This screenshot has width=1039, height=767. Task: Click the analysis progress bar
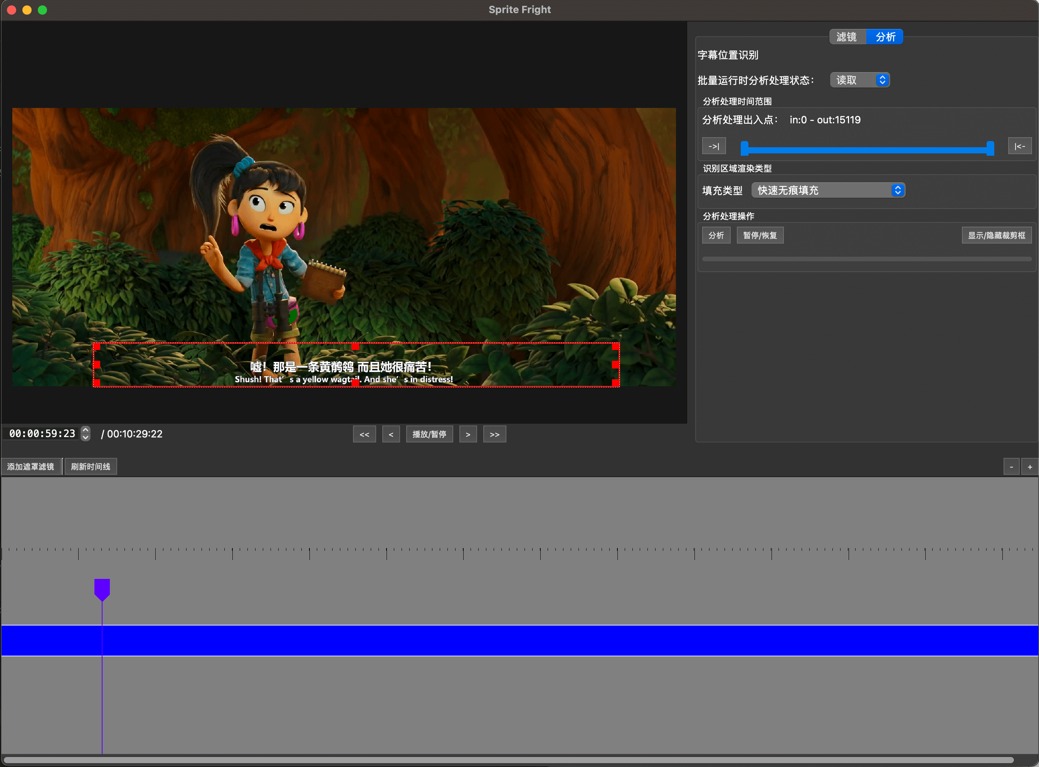[x=866, y=259]
